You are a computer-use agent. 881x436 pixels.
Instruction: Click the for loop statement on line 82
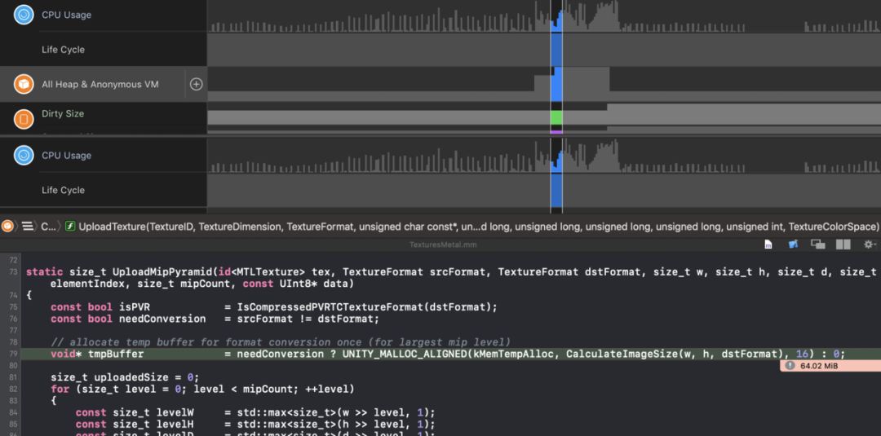point(202,389)
